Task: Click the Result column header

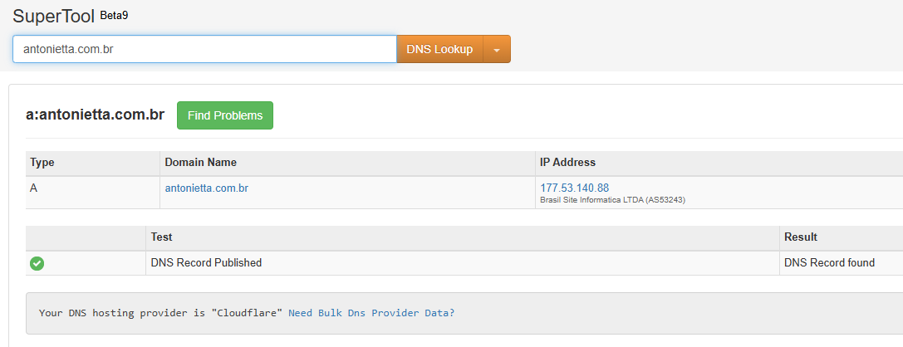Action: [801, 237]
